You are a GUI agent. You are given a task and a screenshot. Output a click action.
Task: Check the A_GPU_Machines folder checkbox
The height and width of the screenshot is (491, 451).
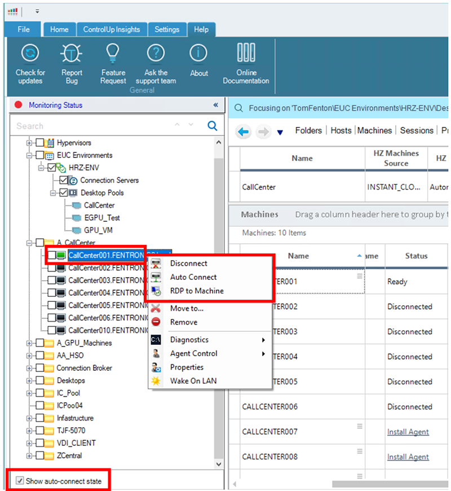(39, 343)
